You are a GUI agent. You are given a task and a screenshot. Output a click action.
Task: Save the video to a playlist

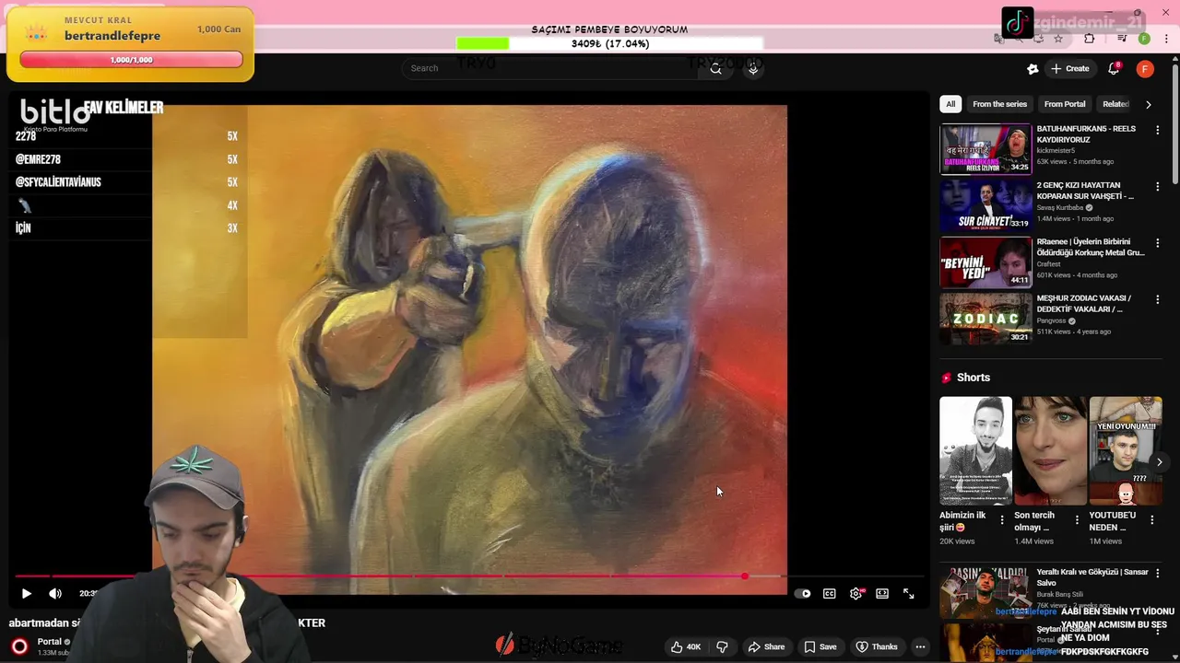point(820,646)
